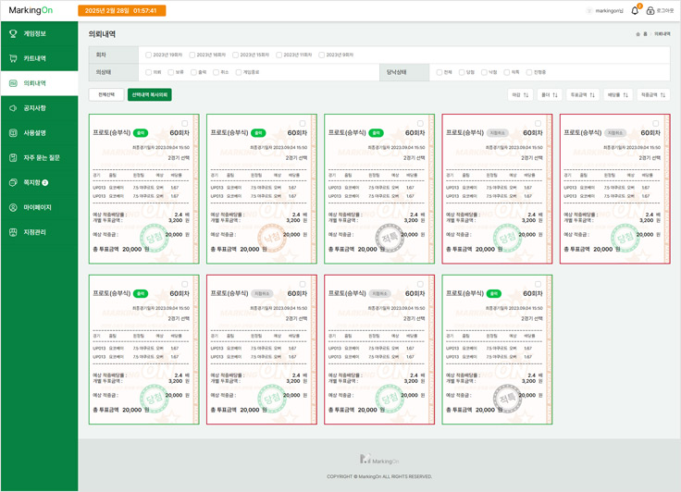681x492 pixels.
Task: Click the 마이페이지 user profile icon
Action: click(14, 208)
